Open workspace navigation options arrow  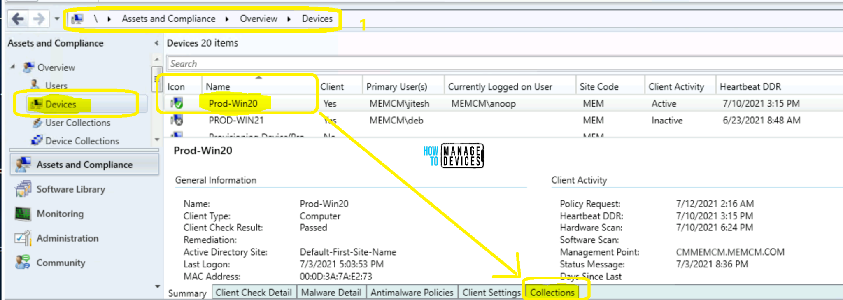point(157,286)
